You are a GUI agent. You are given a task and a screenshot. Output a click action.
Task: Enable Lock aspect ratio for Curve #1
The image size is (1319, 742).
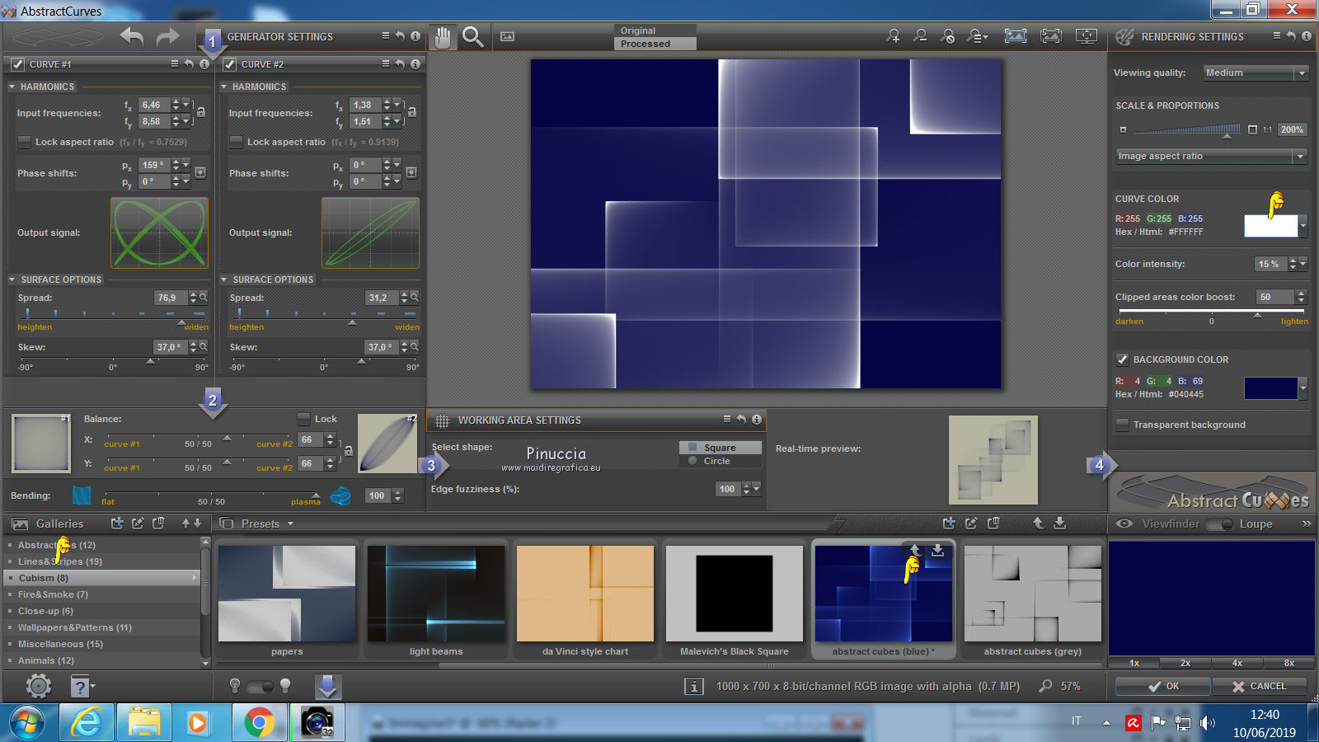[x=25, y=142]
